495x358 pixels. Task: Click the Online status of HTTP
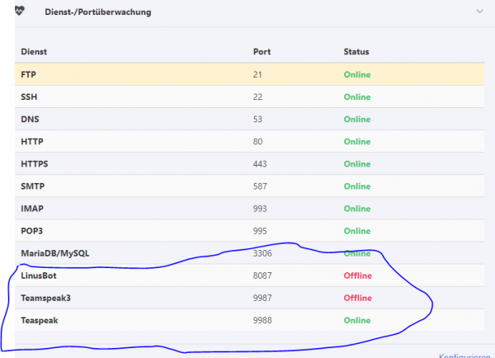[357, 141]
